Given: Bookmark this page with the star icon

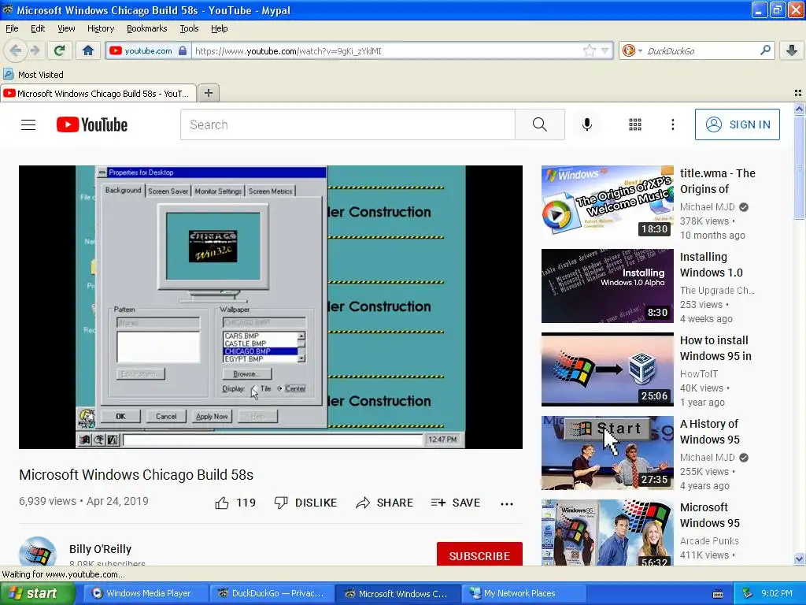Looking at the screenshot, I should pos(589,50).
